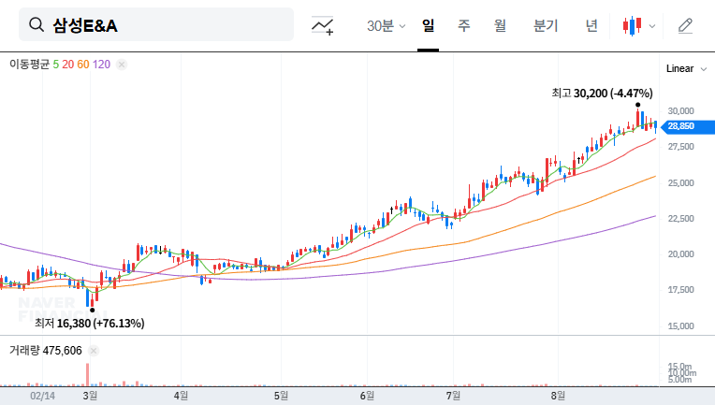Remove the 이동평균 moving average indicator

pos(122,65)
